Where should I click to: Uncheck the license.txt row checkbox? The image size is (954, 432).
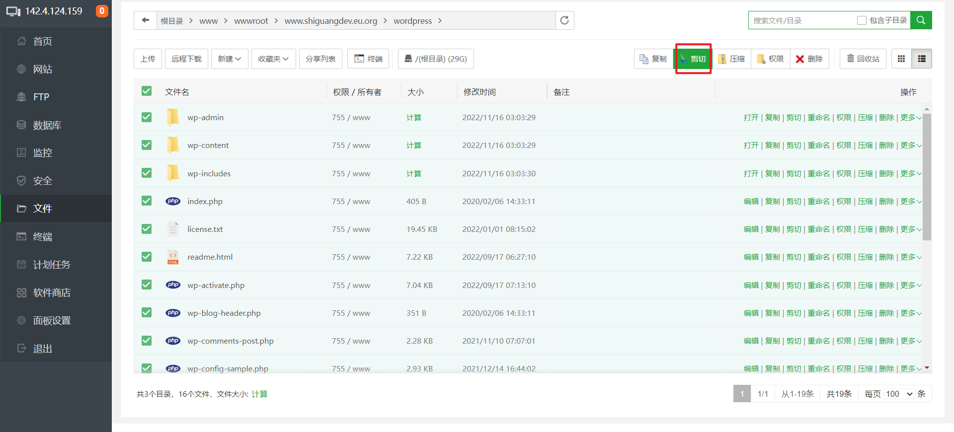click(x=147, y=229)
